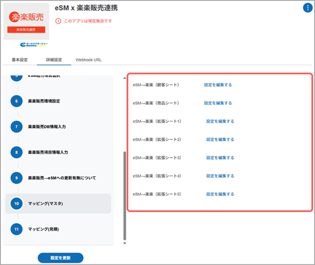The image size is (315, 265).
Task: Click the step 6 circle icon
Action: point(16,101)
